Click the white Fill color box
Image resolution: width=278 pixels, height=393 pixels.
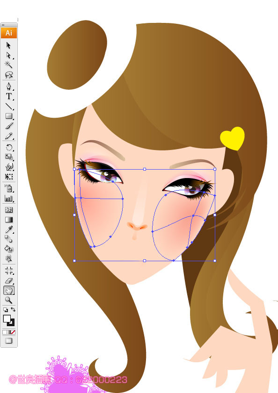click(x=7, y=319)
